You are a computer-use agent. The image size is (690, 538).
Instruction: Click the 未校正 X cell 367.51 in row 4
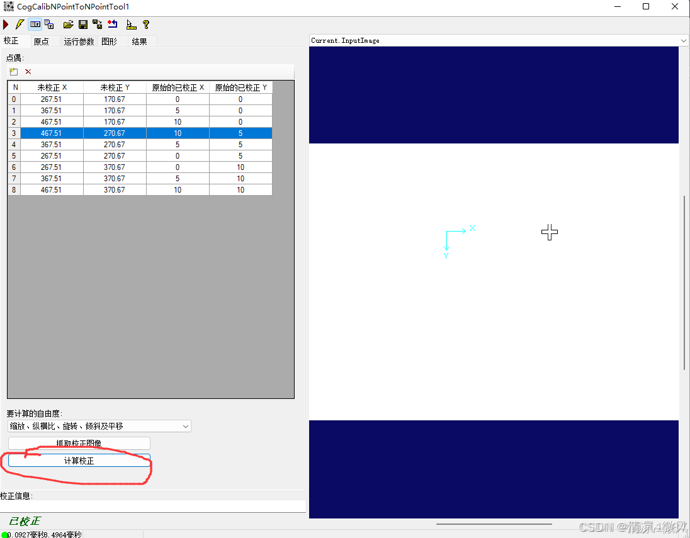point(52,144)
